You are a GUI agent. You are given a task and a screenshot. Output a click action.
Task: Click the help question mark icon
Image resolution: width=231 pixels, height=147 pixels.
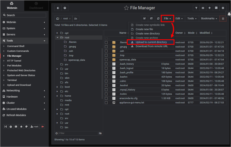pyautogui.click(x=65, y=8)
